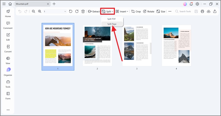Open Edit tools in the sidebar
The height and width of the screenshot is (116, 221).
click(x=8, y=37)
